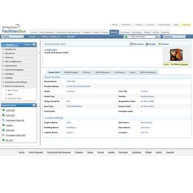Switch to Space tab in the sidebar panel
Viewport: 193px width, 193px height.
tap(27, 45)
